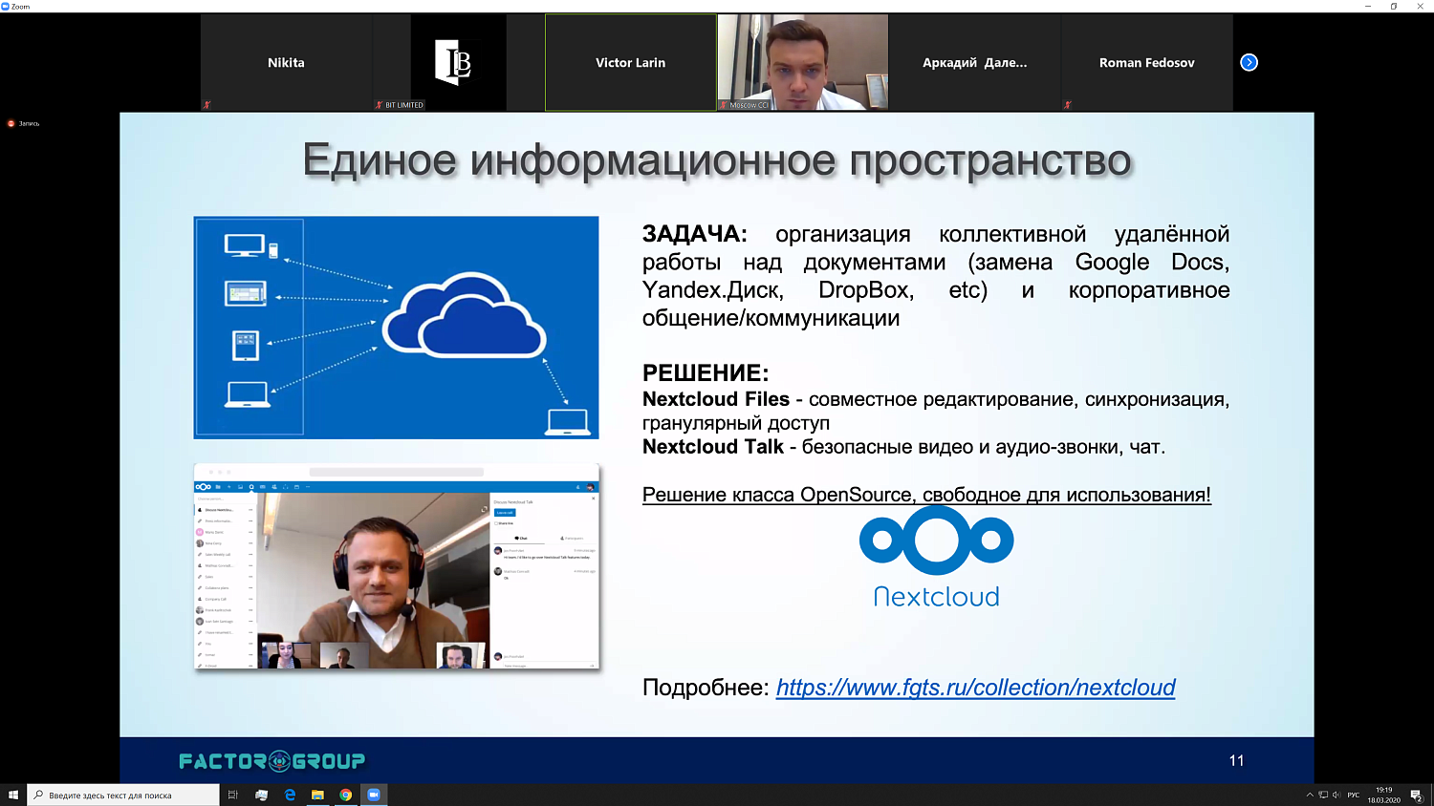Screen dimensions: 1434x806
Task: Select the BIT LIMITED participant tile
Action: click(x=459, y=62)
